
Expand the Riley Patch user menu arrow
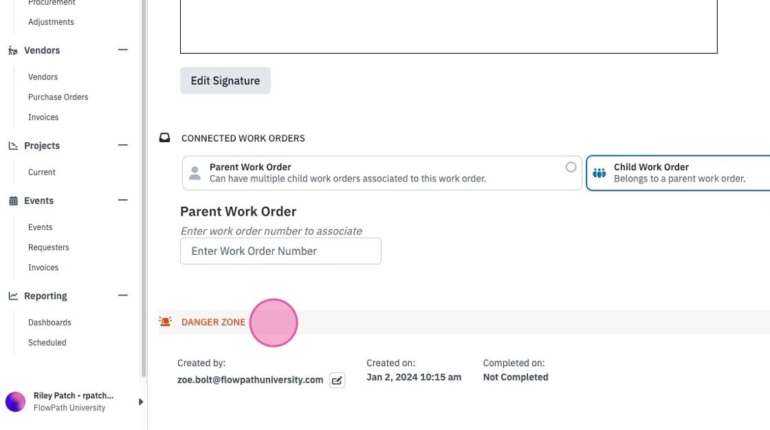[x=140, y=402]
